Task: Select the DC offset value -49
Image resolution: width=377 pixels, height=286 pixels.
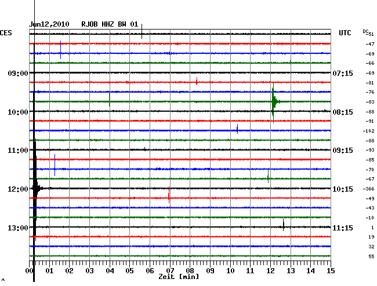Action: tap(370, 199)
